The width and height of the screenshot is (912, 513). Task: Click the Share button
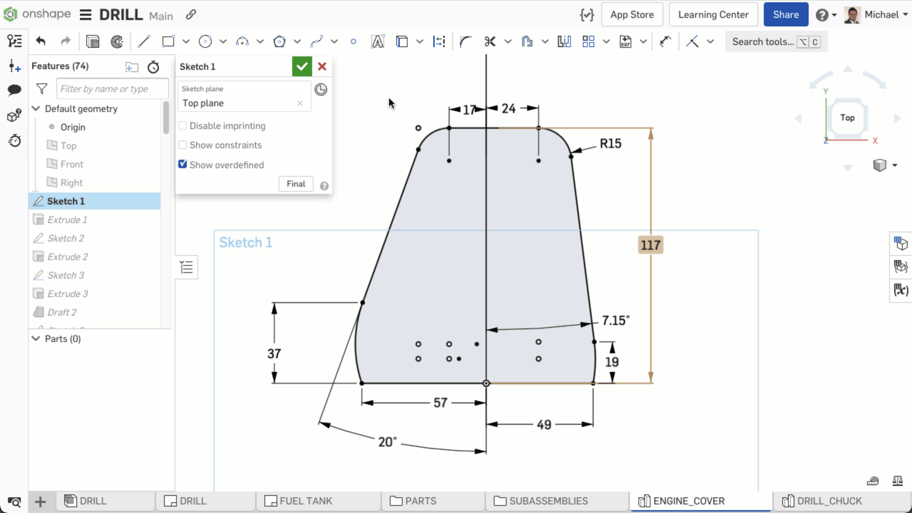coord(785,15)
